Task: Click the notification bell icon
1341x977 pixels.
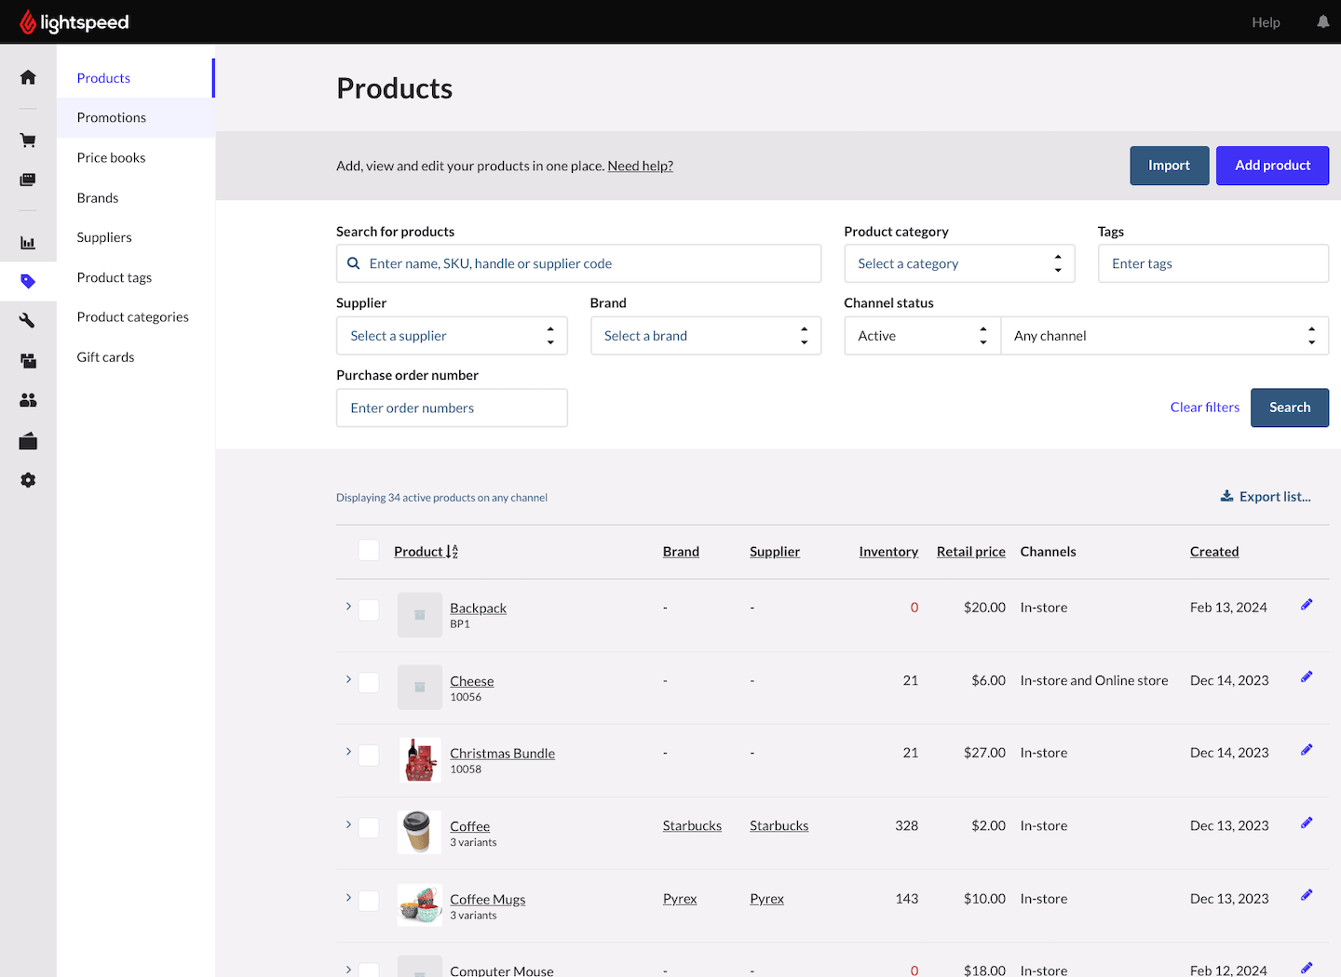Action: (1322, 22)
